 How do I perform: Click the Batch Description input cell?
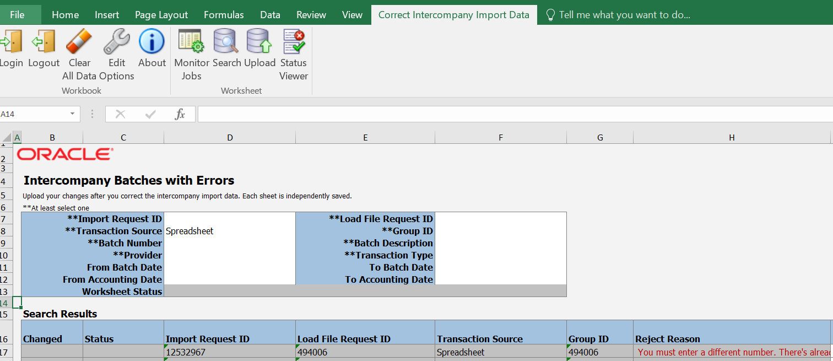click(500, 243)
